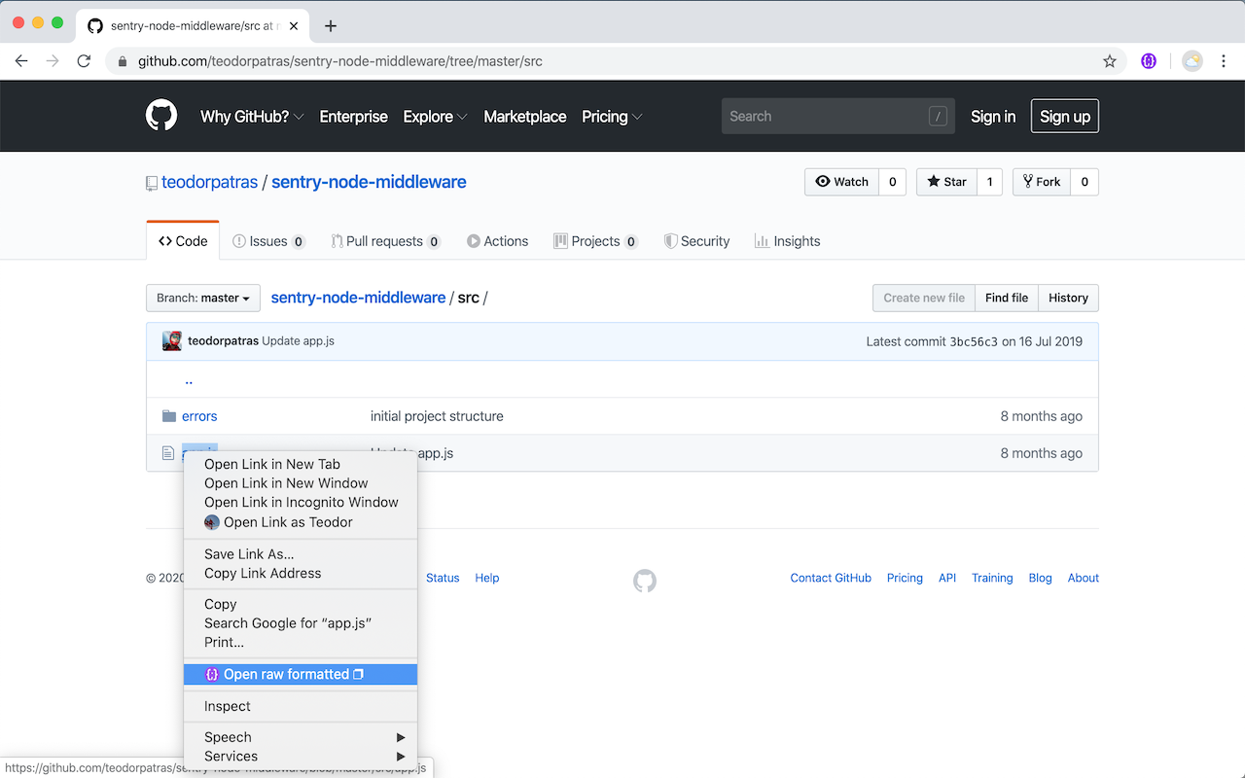The height and width of the screenshot is (778, 1245).
Task: Click the errors folder icon
Action: (x=169, y=416)
